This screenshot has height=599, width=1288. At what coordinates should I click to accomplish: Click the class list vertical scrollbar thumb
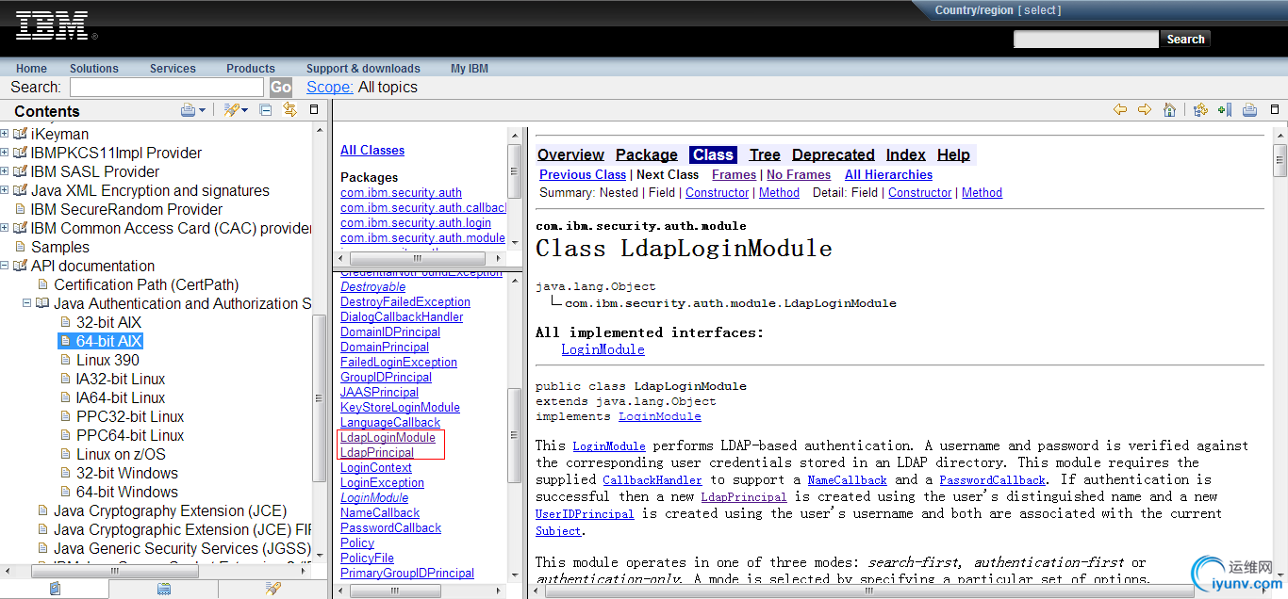coord(514,433)
